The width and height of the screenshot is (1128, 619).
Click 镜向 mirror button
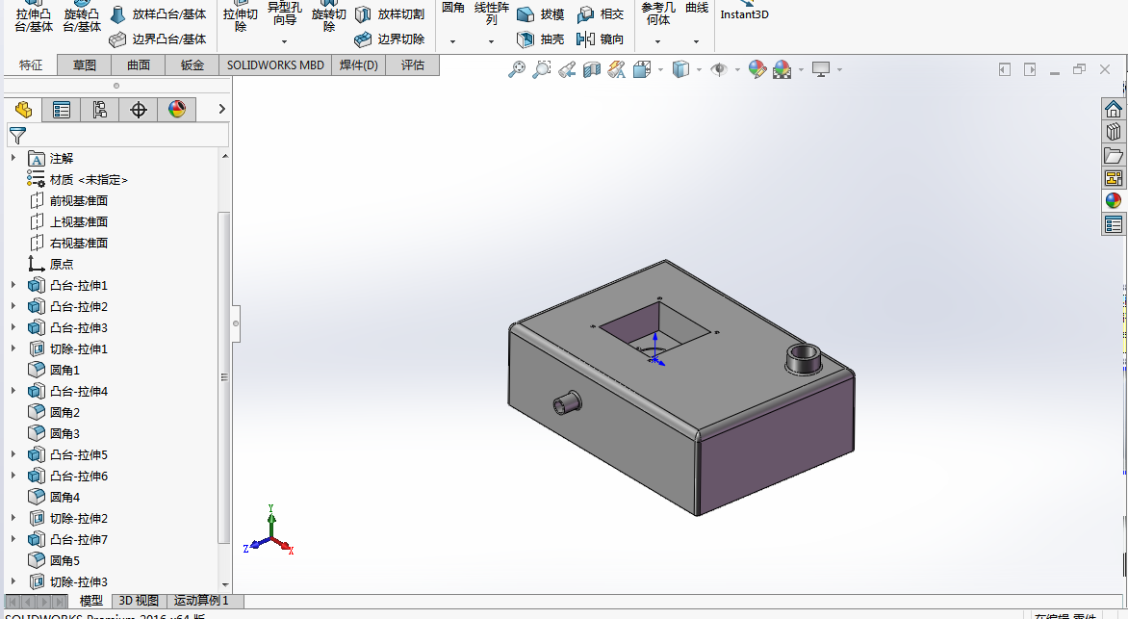[x=601, y=39]
